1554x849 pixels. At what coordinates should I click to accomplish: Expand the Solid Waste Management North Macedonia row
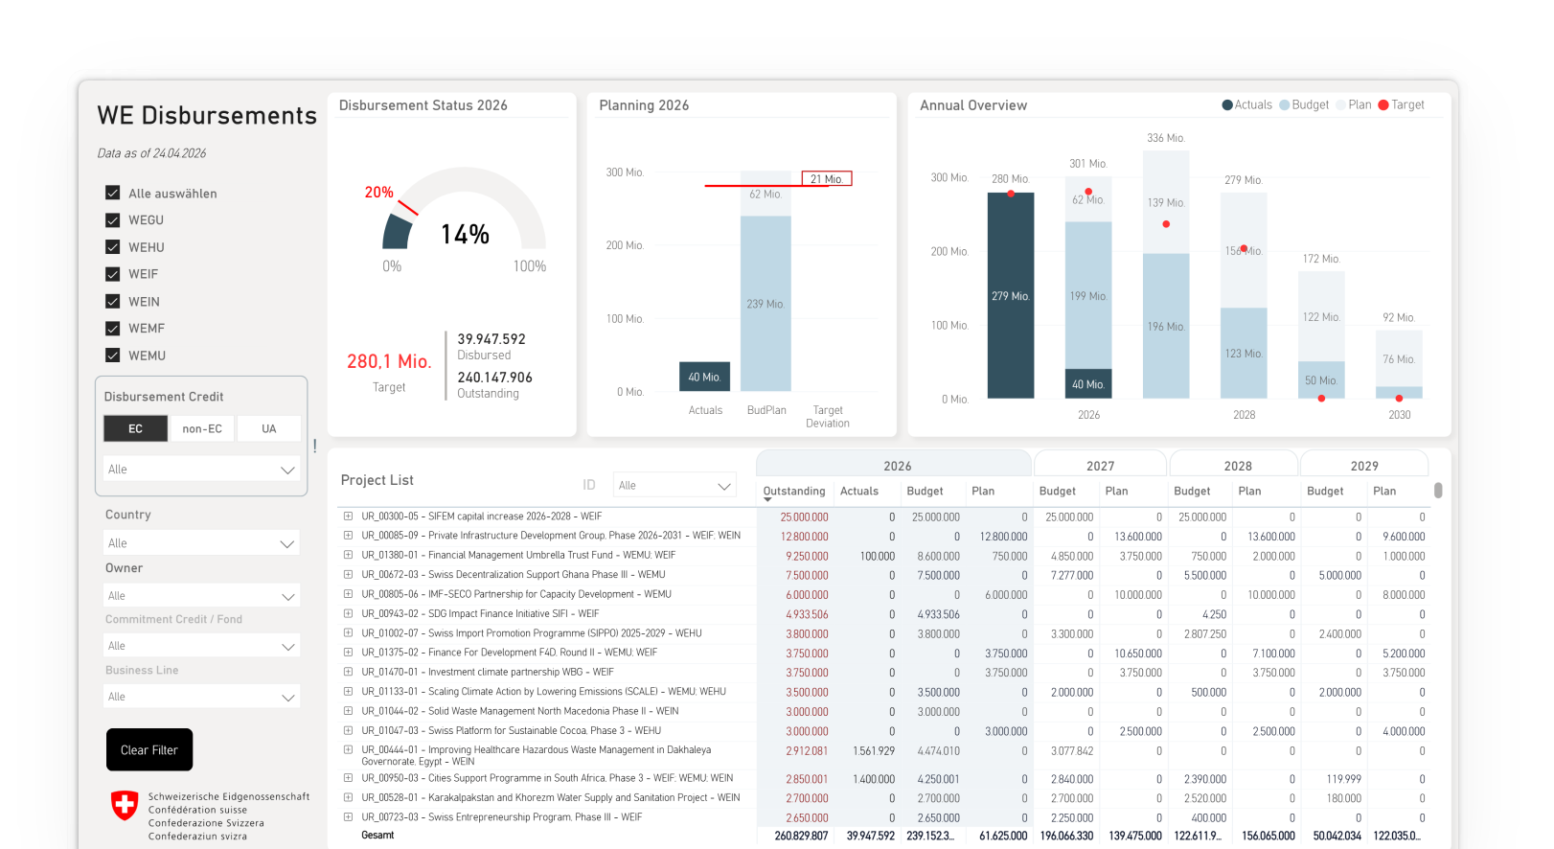coord(348,711)
